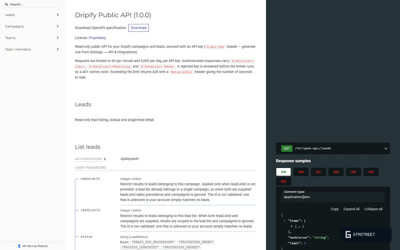400x250 pixels.
Task: Click the application/json content type
Action: (x=297, y=197)
